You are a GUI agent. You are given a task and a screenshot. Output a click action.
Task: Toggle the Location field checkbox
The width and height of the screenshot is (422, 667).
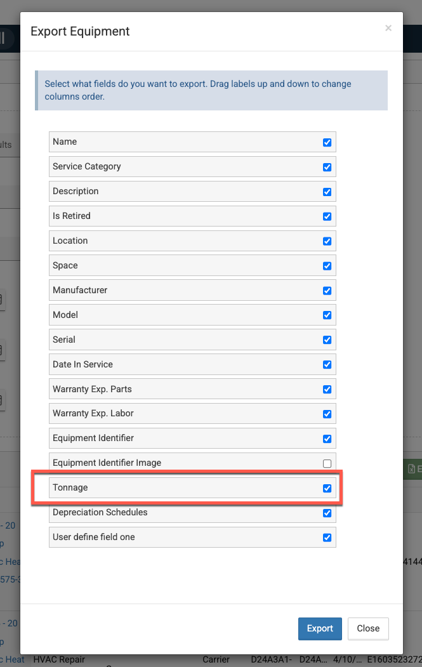pyautogui.click(x=327, y=241)
